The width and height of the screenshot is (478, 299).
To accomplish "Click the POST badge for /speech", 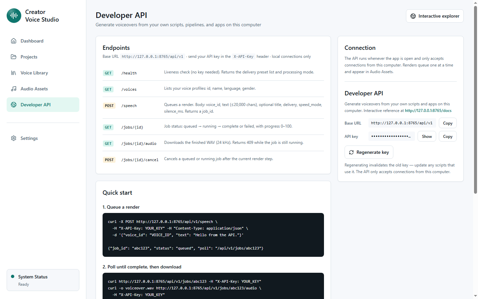I will 109,106.
